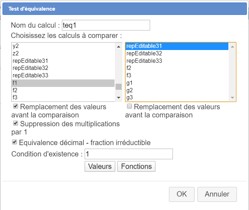Focus the 'Condition d'existence' input field
Viewport: 249px width, 210px height.
[x=129, y=154]
